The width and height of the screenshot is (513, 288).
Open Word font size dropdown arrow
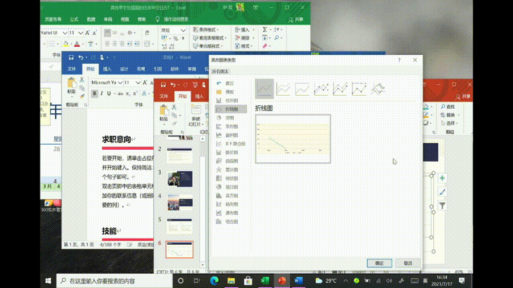coord(138,83)
